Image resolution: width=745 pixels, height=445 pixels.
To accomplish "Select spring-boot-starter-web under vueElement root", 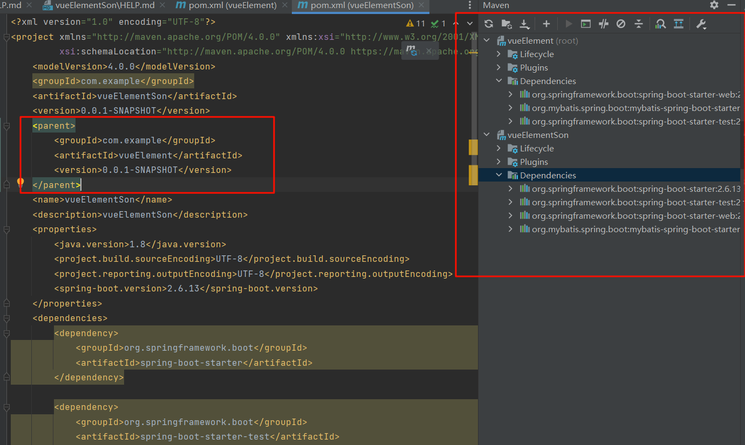I will coord(635,94).
